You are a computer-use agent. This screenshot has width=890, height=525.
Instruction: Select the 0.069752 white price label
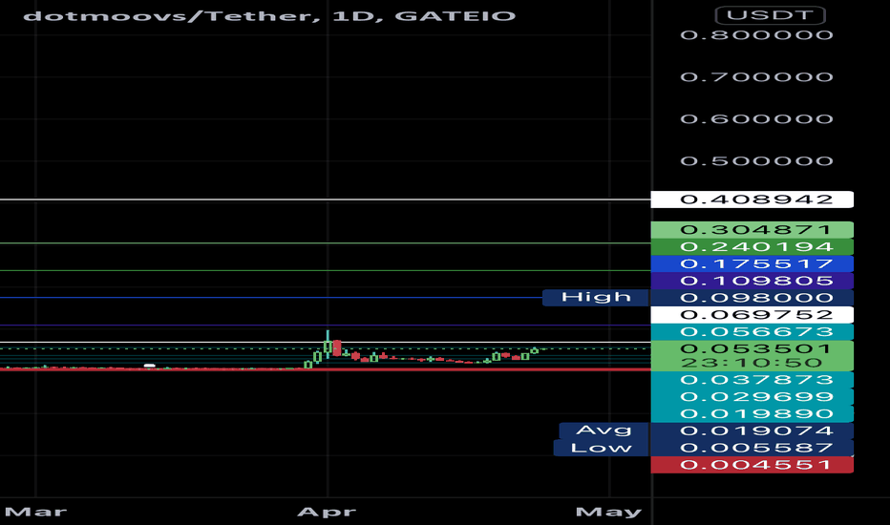752,315
